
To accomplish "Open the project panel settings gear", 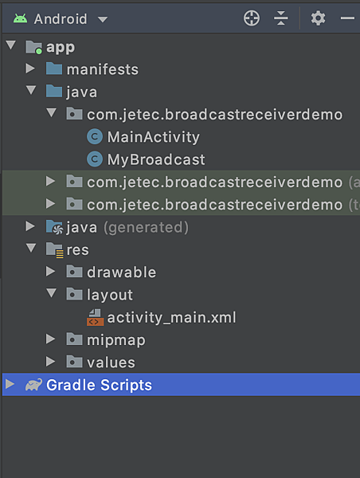I will pyautogui.click(x=318, y=18).
